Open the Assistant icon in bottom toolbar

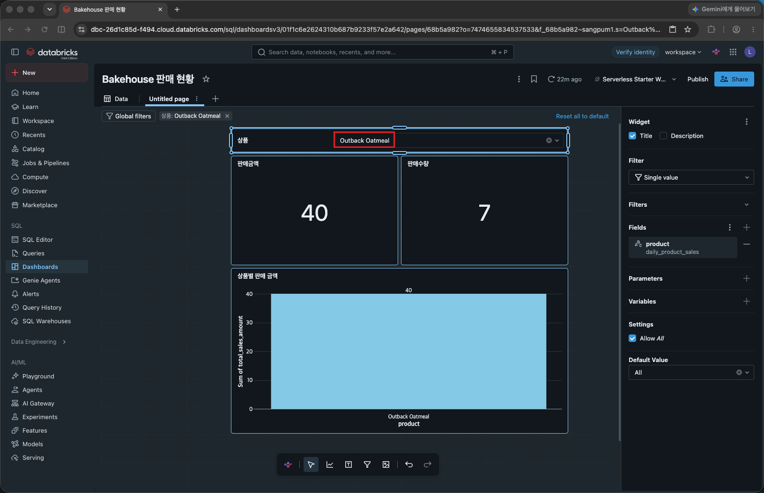[288, 464]
